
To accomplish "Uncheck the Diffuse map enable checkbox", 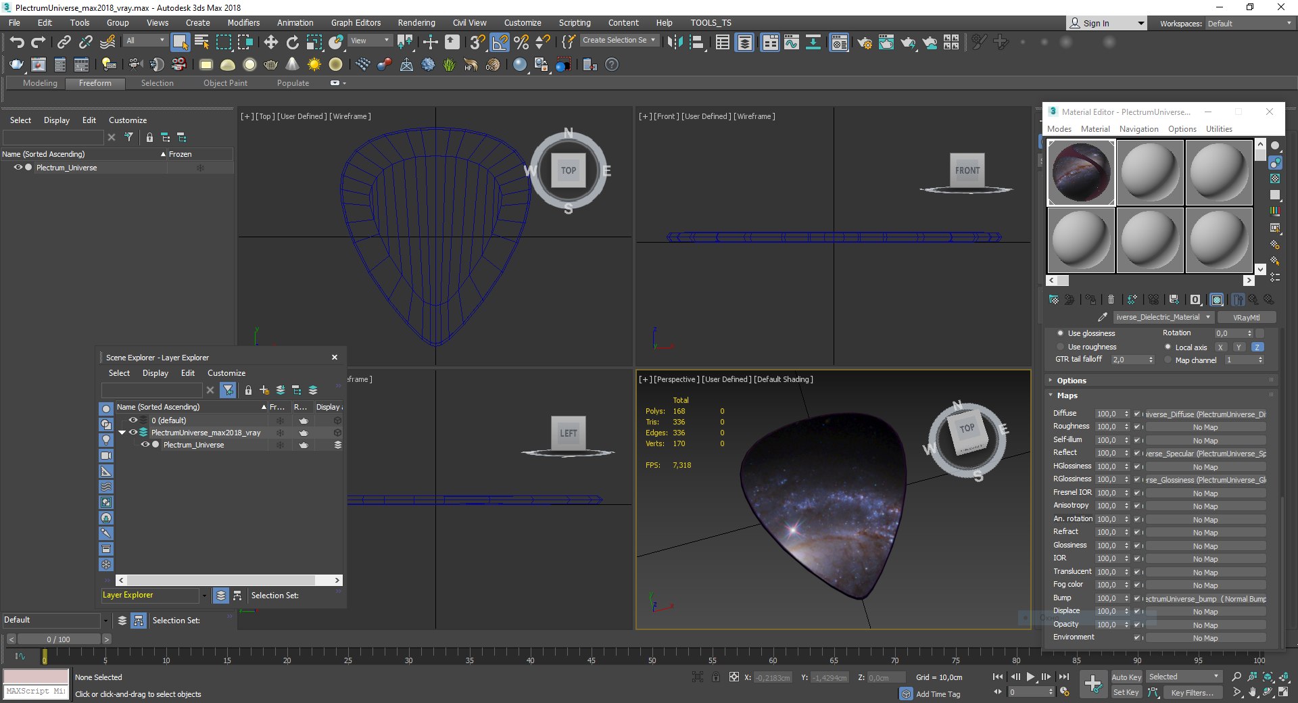I will point(1137,414).
